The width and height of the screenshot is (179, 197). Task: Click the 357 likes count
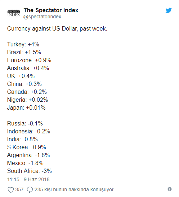pyautogui.click(x=19, y=189)
